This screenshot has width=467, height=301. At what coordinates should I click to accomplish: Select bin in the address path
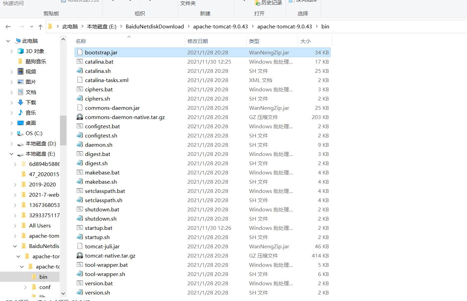(325, 26)
